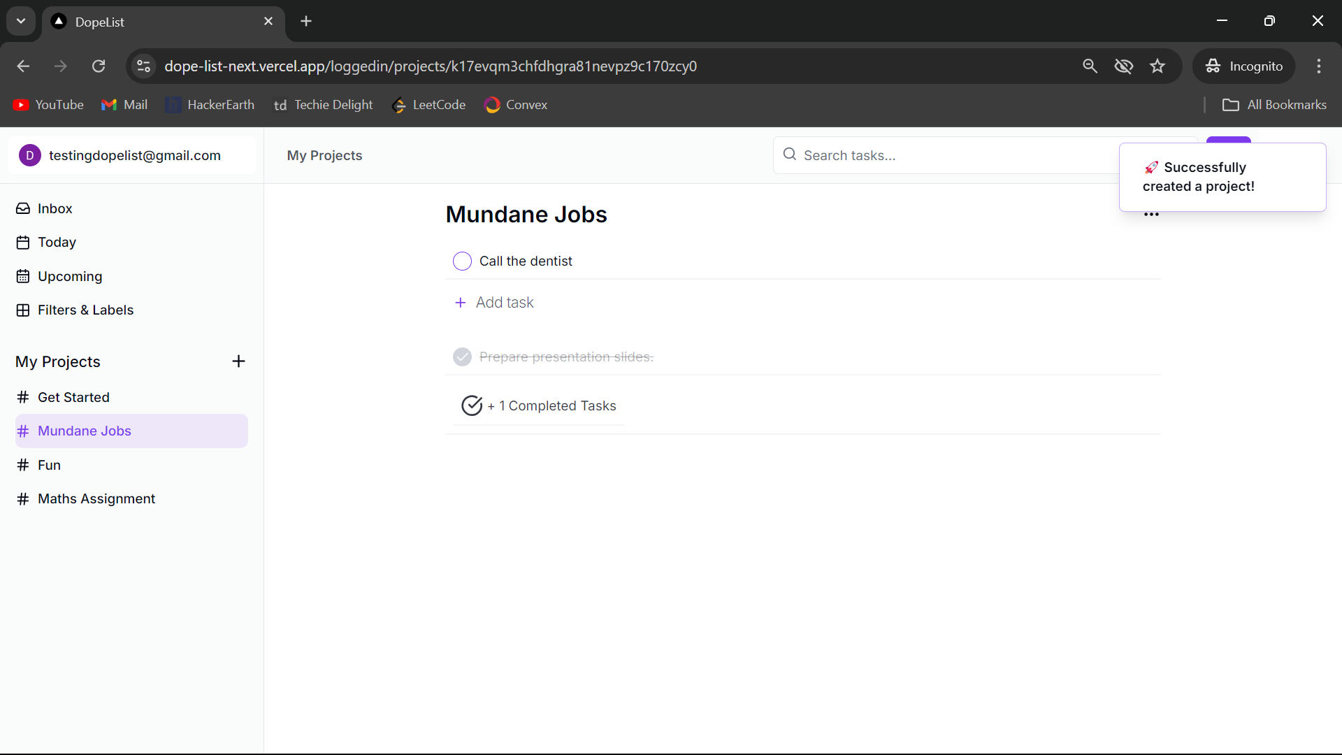Image resolution: width=1342 pixels, height=755 pixels.
Task: Click the Filters & Labels grid icon
Action: (23, 310)
